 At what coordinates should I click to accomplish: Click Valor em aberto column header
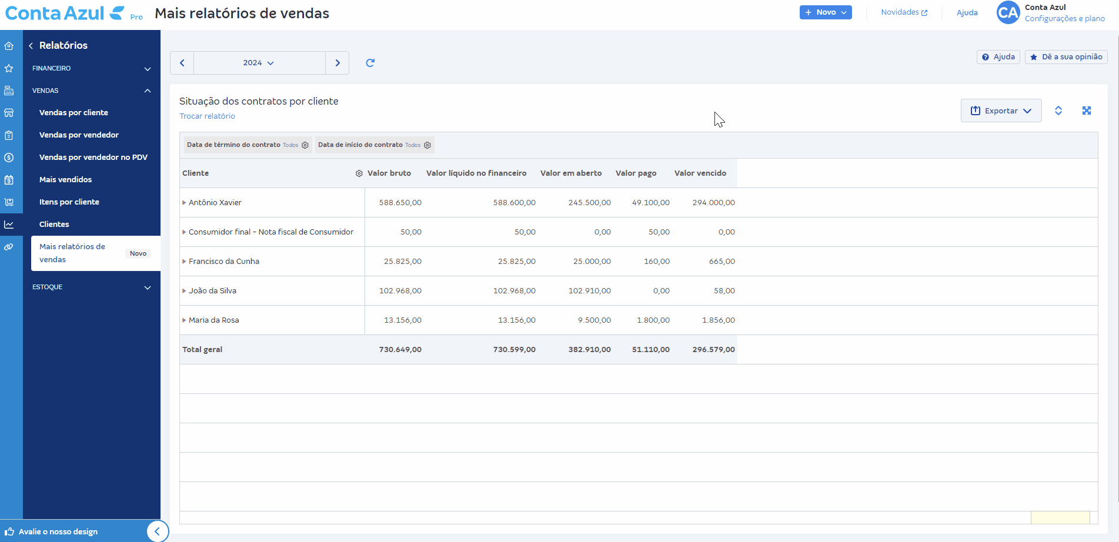coord(571,173)
